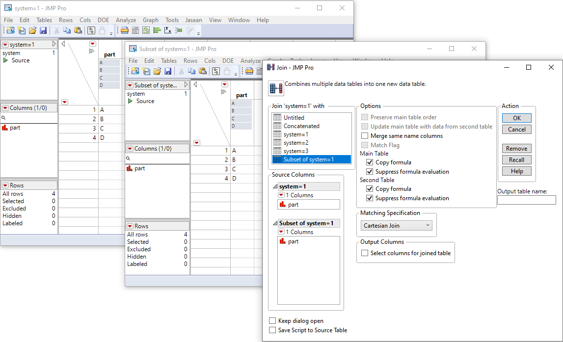Open the Analyze menu in the main window
Image resolution: width=563 pixels, height=342 pixels.
pos(126,20)
